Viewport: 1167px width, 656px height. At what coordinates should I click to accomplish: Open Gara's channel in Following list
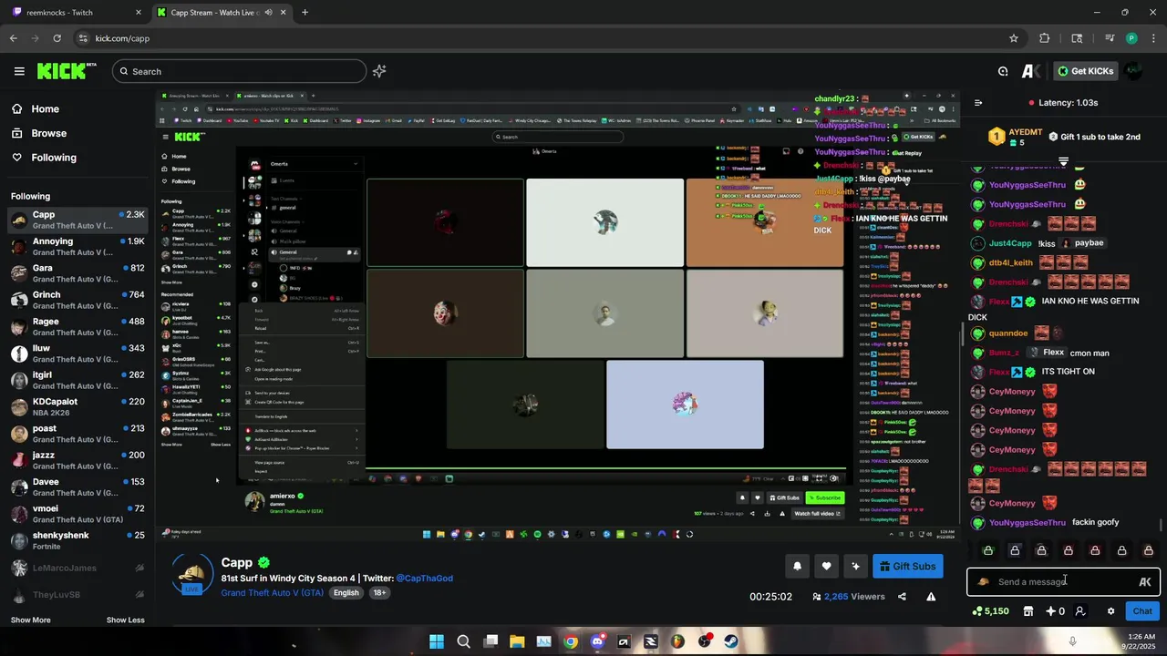[77, 273]
